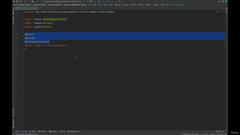This screenshot has width=240, height=135.
Task: Toggle tool window quick access icon
Action: tap(13, 134)
